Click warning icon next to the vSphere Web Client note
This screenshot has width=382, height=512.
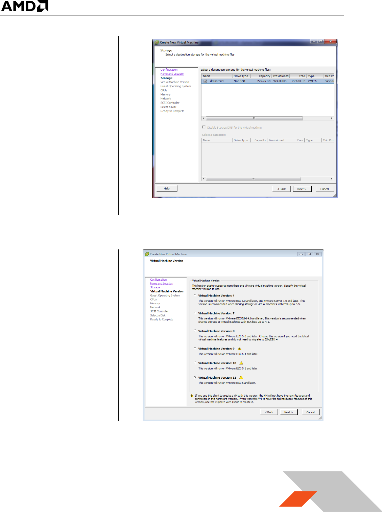pyautogui.click(x=192, y=396)
